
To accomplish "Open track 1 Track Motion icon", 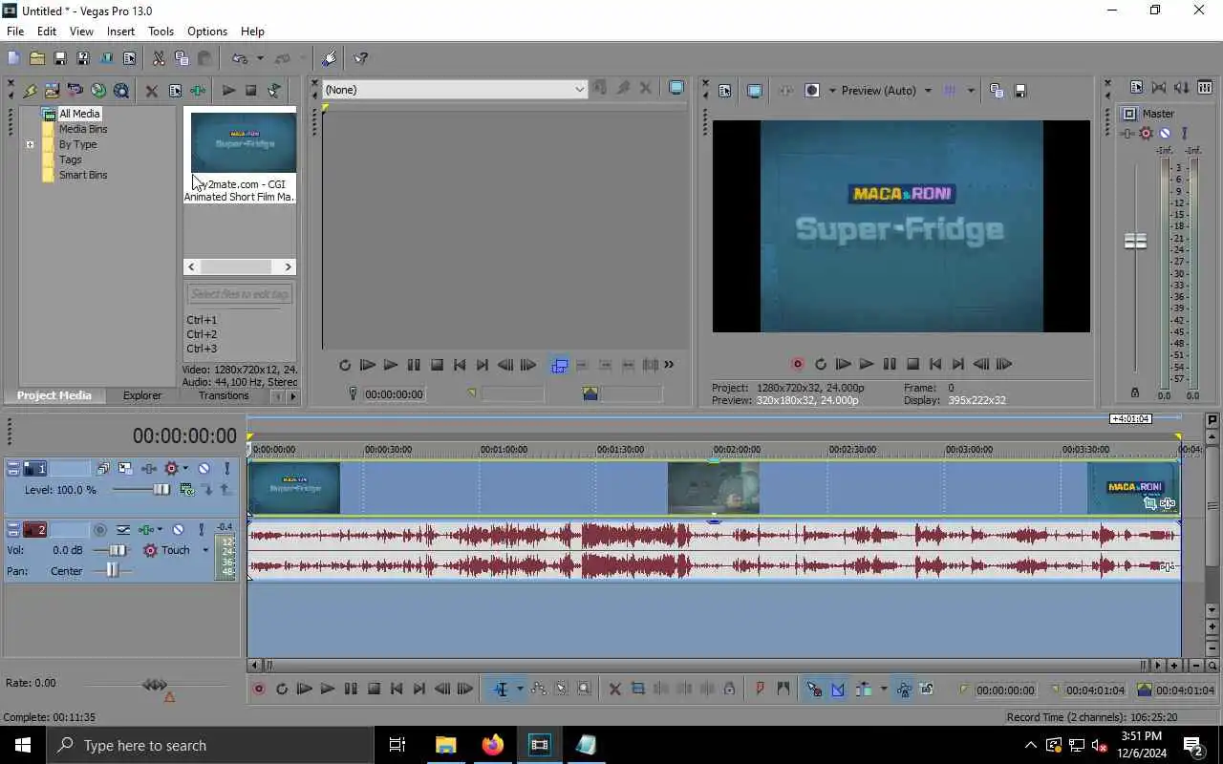I will (125, 469).
